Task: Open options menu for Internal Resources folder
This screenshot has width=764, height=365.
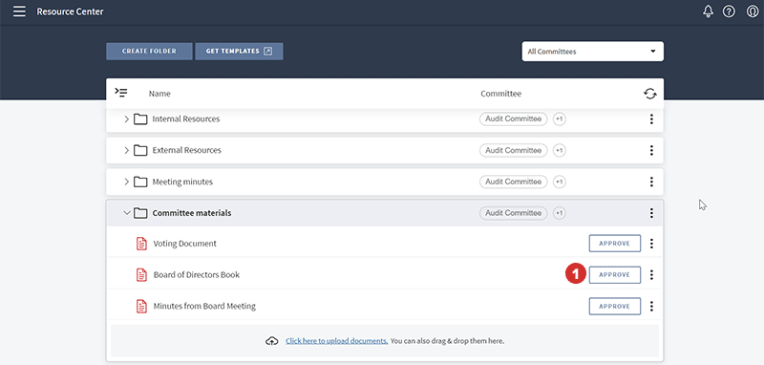Action: [x=651, y=118]
